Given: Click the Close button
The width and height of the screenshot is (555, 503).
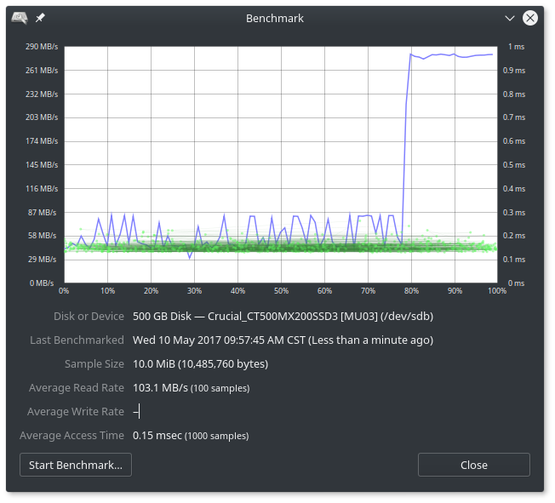Looking at the screenshot, I should (473, 465).
